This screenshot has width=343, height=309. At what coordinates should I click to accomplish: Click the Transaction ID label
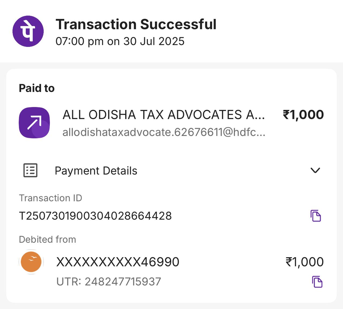(x=50, y=198)
